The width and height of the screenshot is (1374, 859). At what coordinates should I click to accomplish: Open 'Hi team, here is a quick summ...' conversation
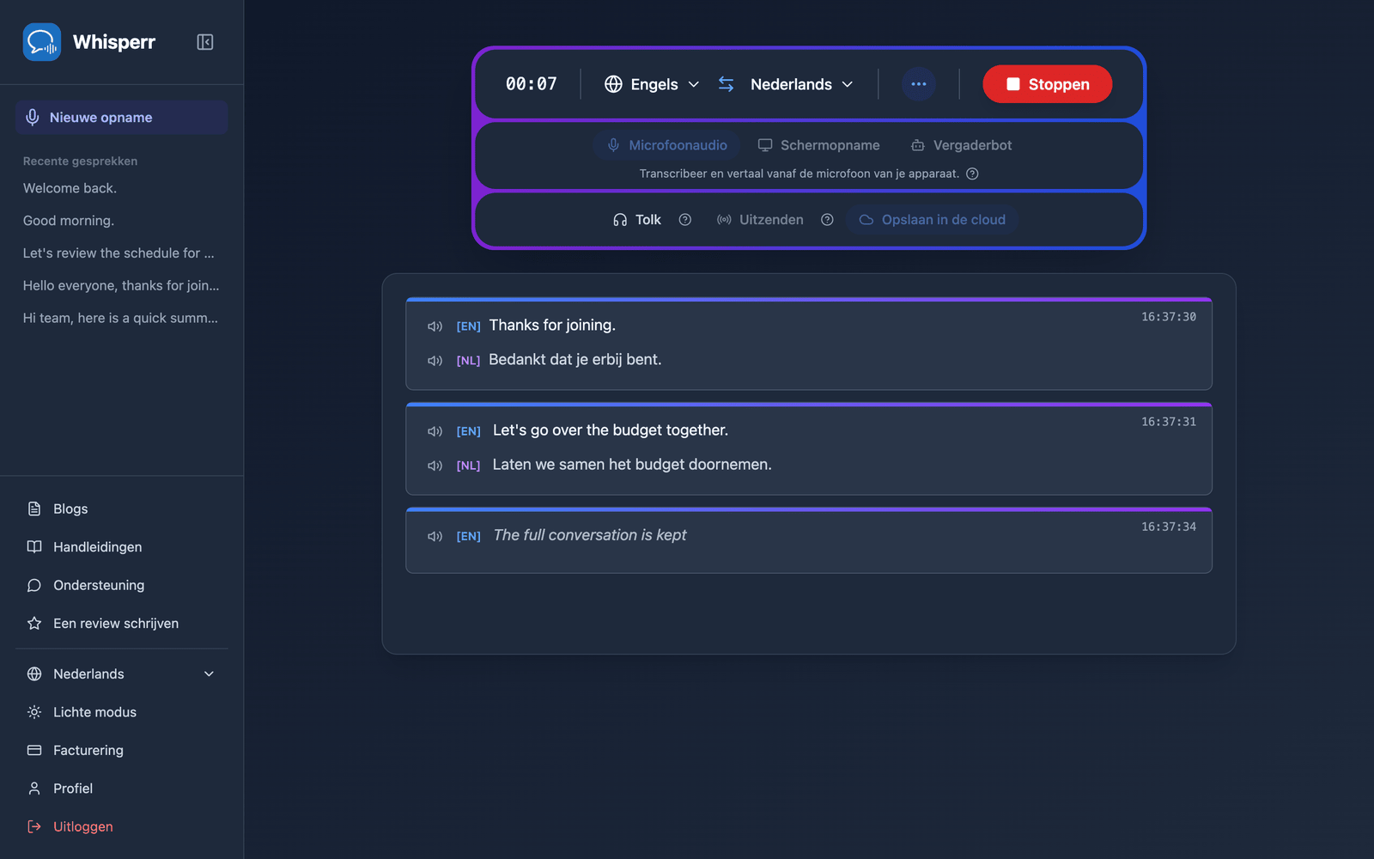point(120,318)
